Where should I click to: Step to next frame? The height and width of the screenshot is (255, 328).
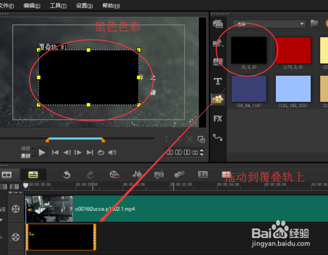[x=78, y=153]
